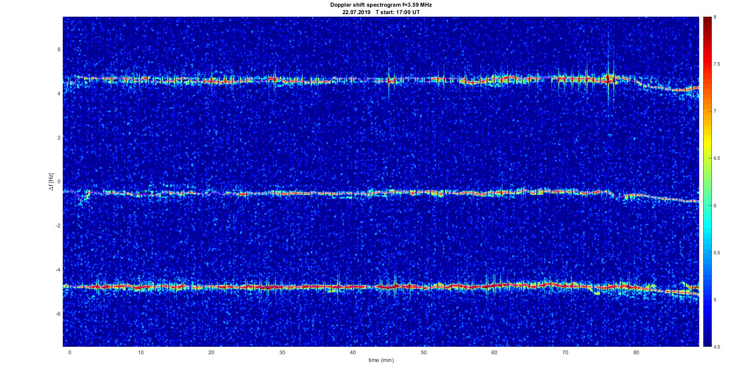This screenshot has width=743, height=372.
Task: Click the y-axis tick label '2'
Action: click(x=59, y=138)
